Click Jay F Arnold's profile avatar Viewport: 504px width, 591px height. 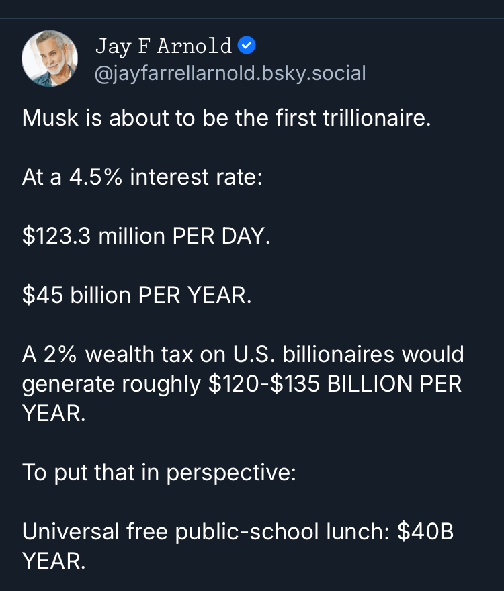[x=50, y=59]
